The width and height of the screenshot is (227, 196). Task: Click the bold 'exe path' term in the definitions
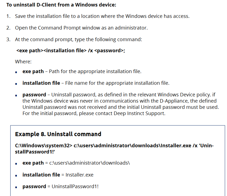(33, 71)
